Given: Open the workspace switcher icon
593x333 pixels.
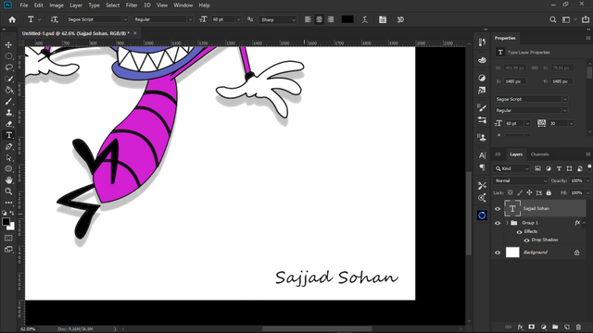Looking at the screenshot, I should 566,19.
